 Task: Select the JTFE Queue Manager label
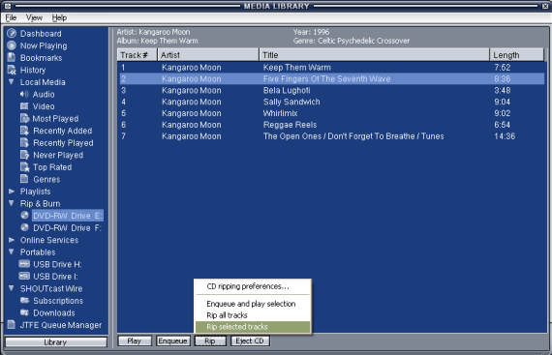61,325
